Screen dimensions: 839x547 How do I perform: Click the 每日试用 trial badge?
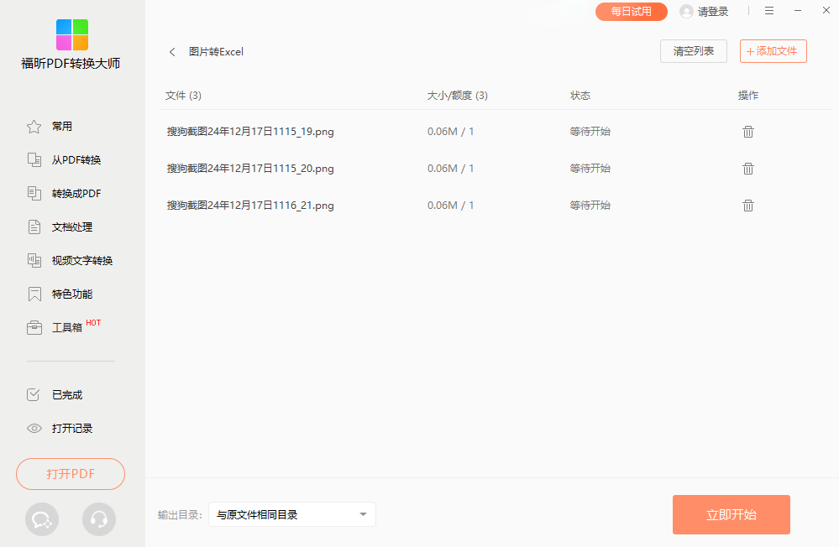(x=631, y=12)
